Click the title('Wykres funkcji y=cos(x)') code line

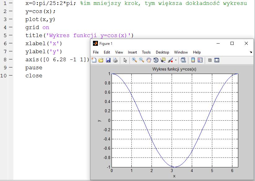pyautogui.click(x=79, y=36)
